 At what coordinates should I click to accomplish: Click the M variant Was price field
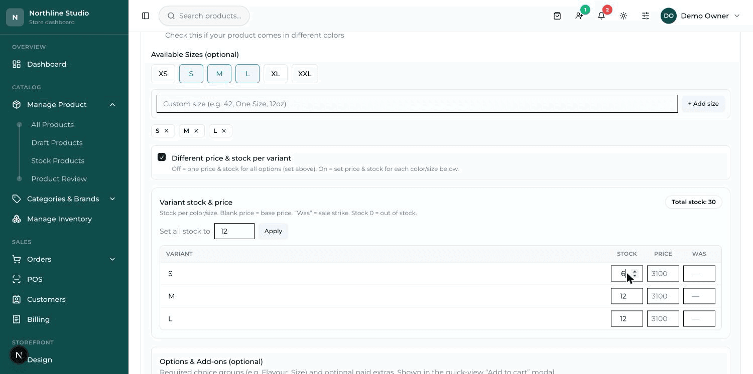pos(699,296)
